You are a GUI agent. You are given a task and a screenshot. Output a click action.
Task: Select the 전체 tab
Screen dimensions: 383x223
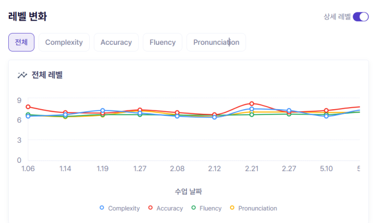(21, 42)
